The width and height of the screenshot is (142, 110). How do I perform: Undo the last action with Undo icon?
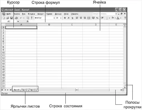coord(21,18)
